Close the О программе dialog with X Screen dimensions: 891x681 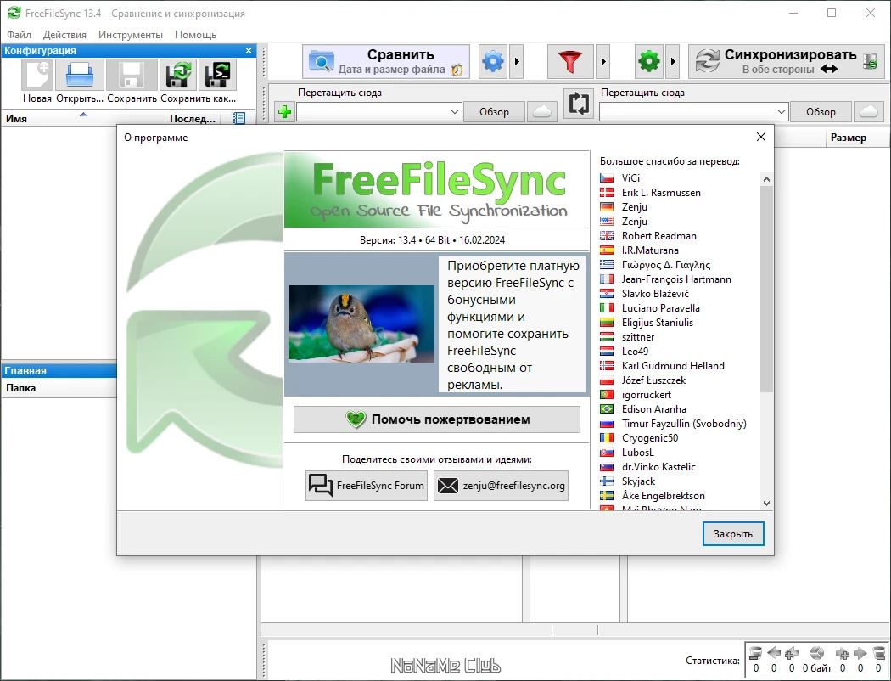761,137
